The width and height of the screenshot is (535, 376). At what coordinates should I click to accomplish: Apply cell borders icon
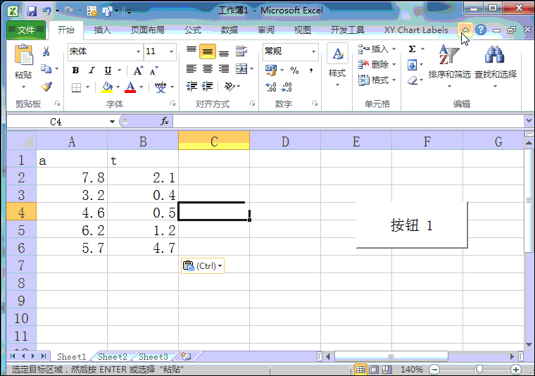(76, 87)
